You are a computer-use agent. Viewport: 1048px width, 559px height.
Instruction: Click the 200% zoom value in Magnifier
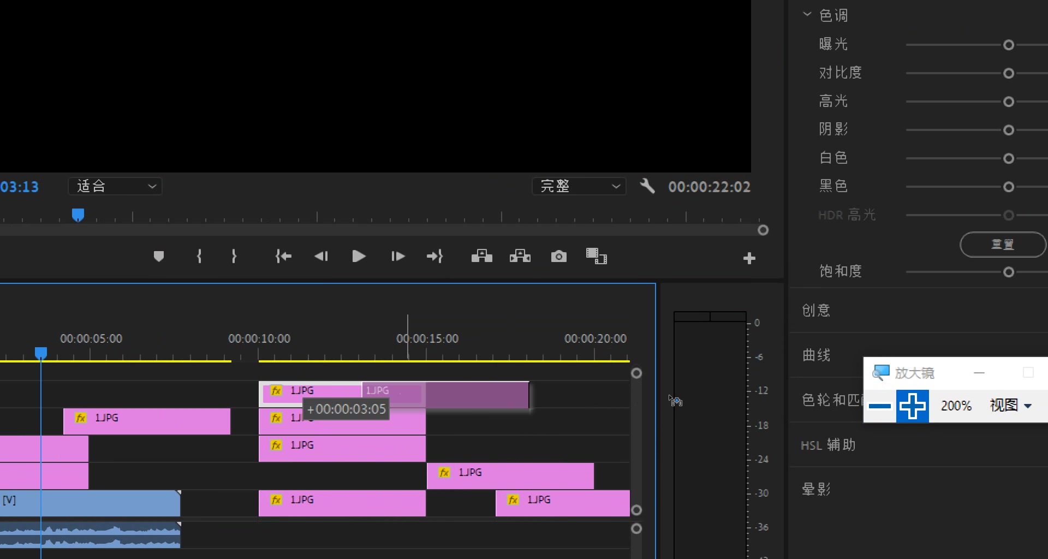(956, 406)
